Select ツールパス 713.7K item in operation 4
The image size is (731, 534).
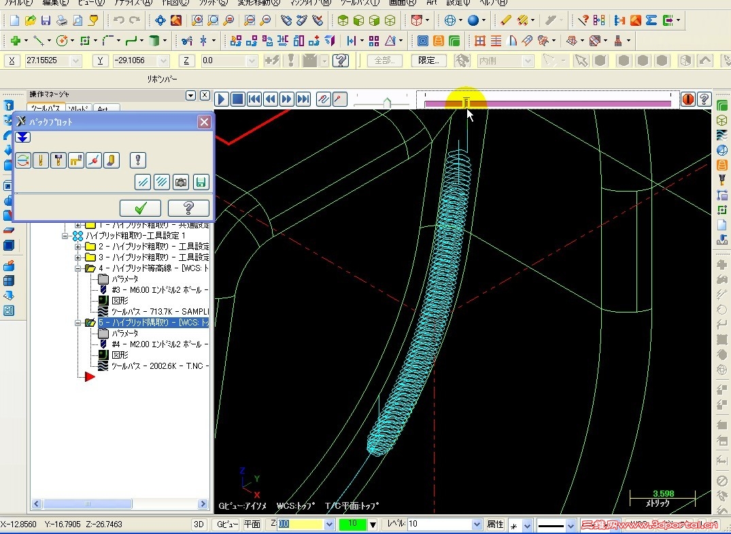click(160, 310)
